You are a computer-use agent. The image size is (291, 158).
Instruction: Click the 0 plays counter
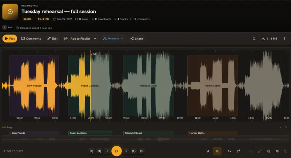(x=81, y=19)
